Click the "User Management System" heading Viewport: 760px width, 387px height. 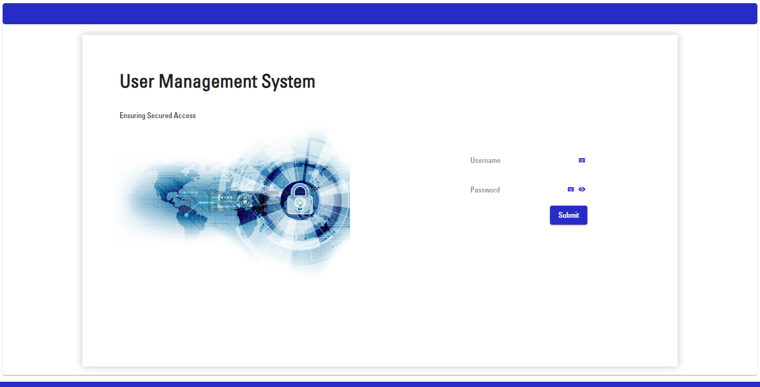[217, 82]
